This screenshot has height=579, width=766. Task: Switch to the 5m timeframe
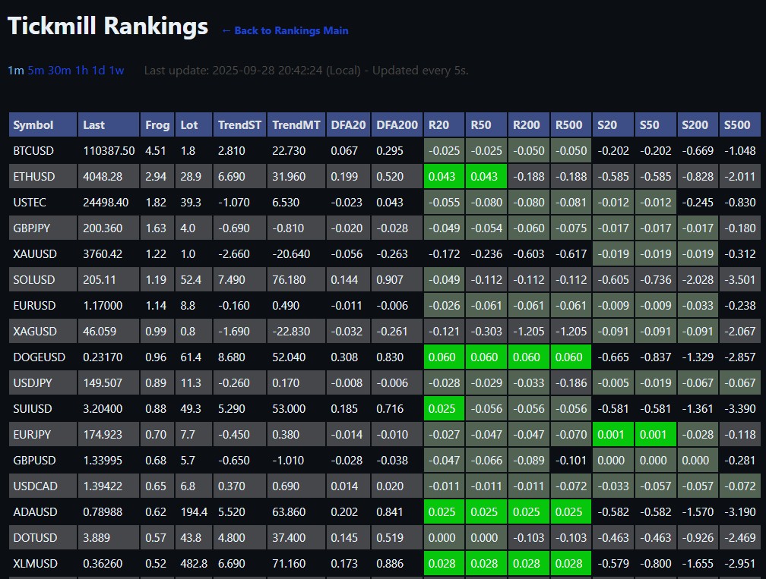pyautogui.click(x=36, y=71)
